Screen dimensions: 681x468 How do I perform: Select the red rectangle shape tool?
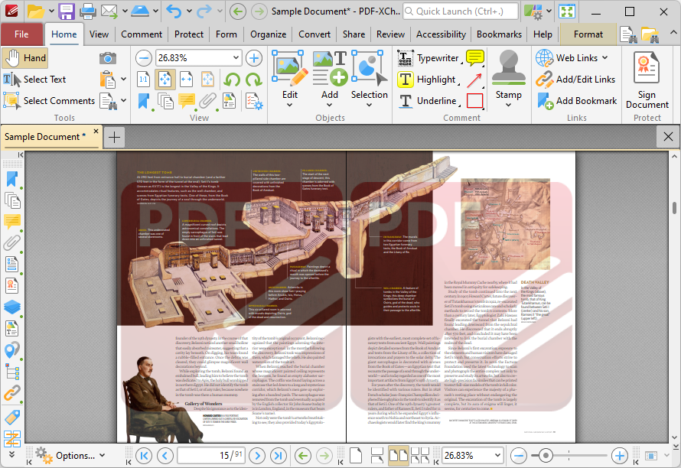[x=474, y=101]
